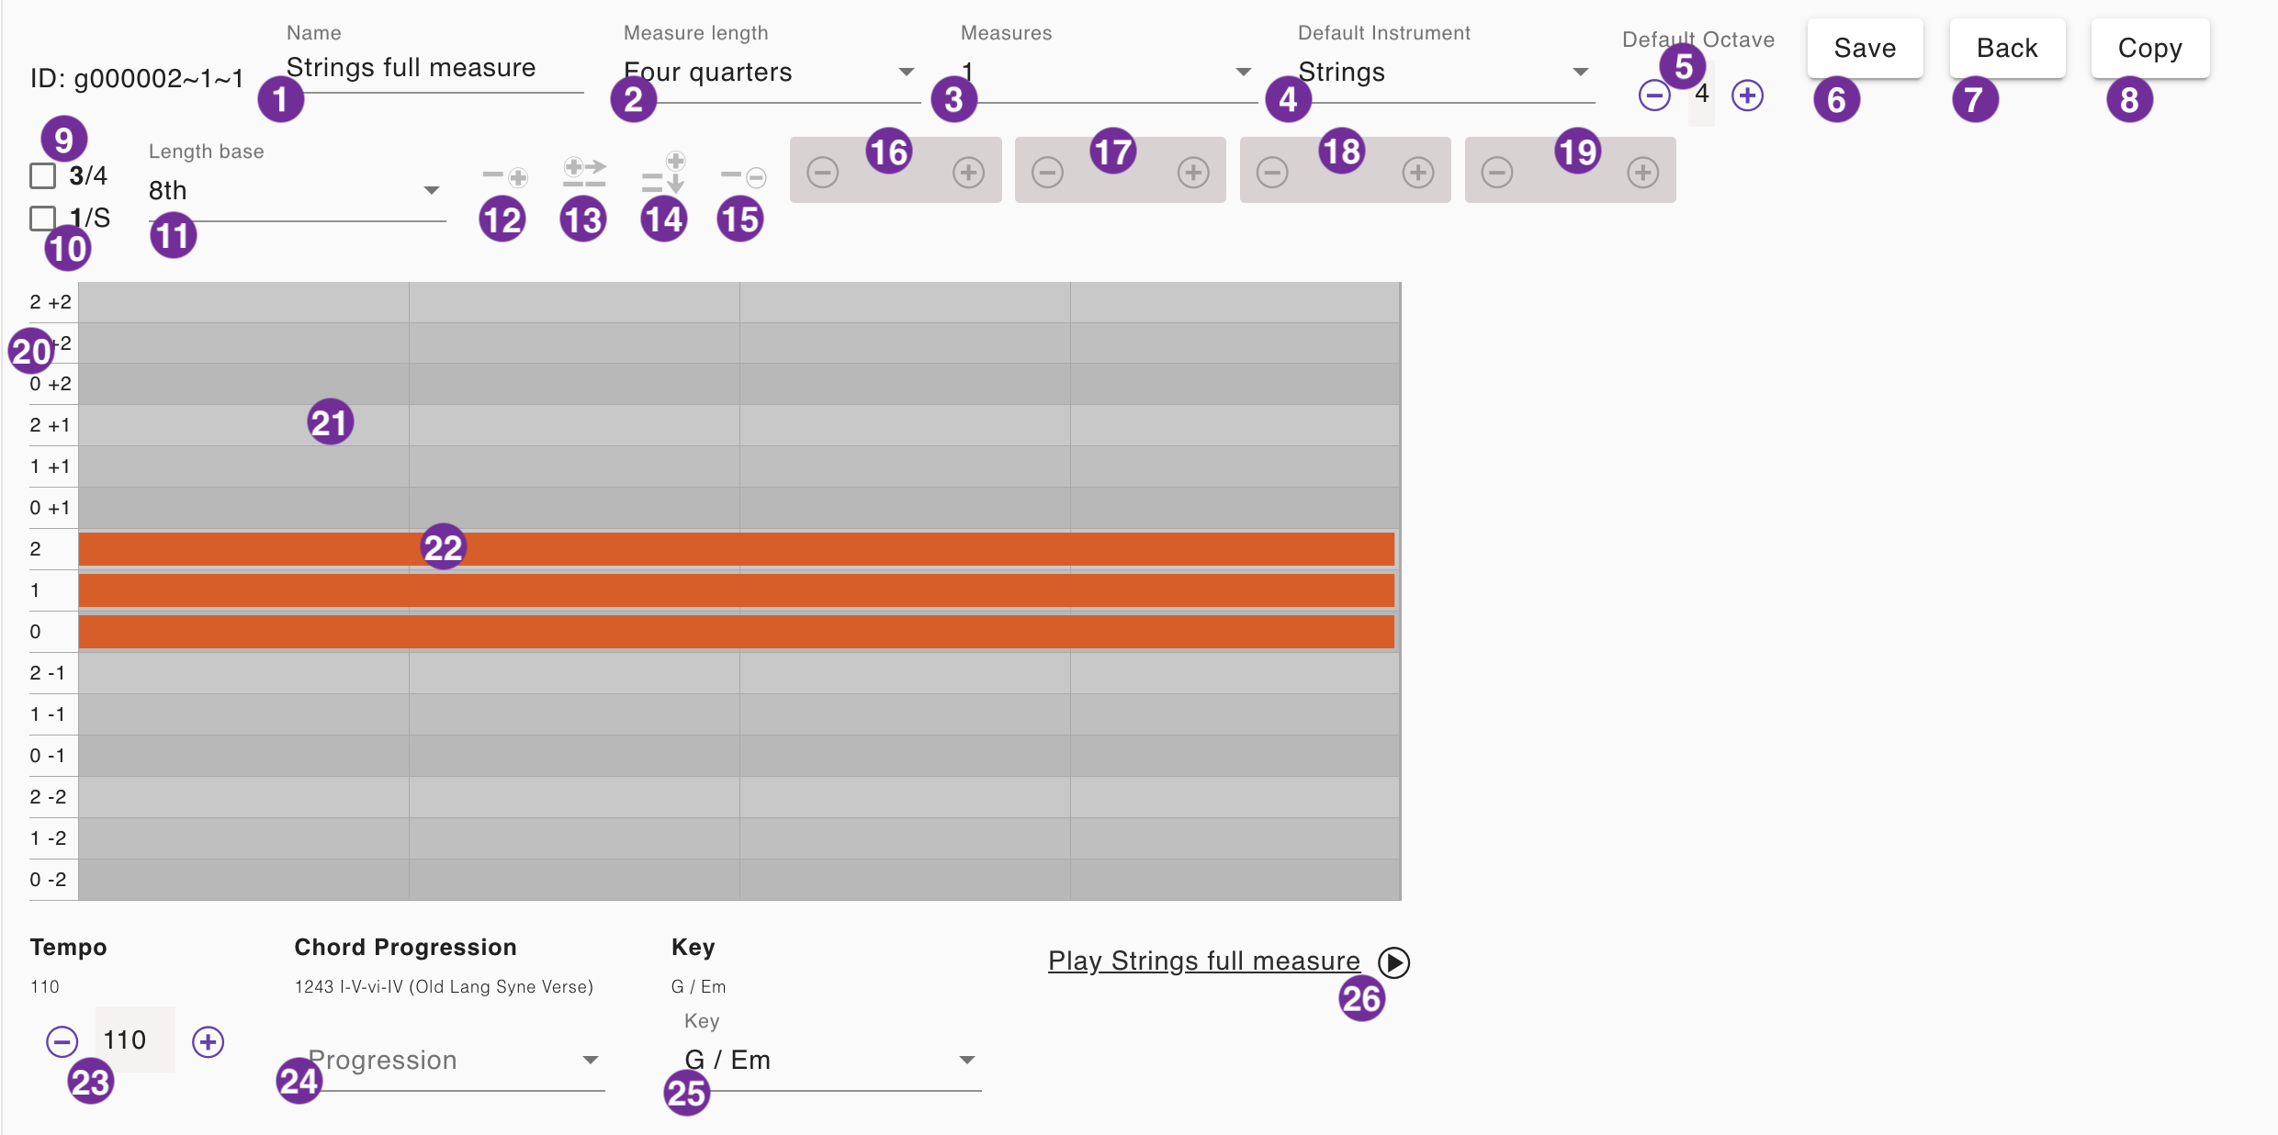The height and width of the screenshot is (1135, 2278).
Task: Click the plus-with-right-arrow icon in the toolbar
Action: 584,173
